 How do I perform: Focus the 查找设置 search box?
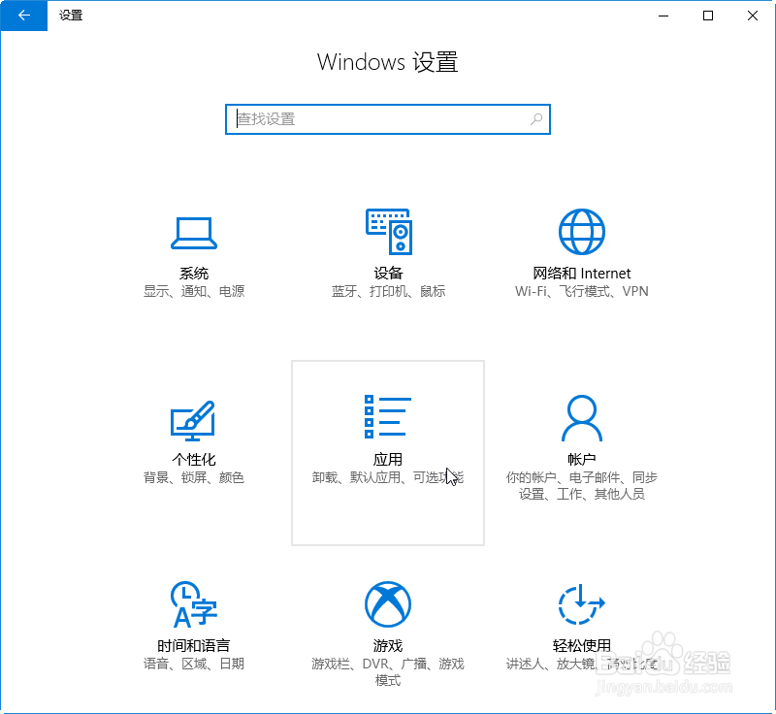[x=388, y=119]
